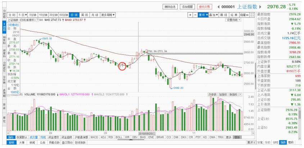
Task: Switch chart to 周线 weekly period
Action: (x=85, y=15)
